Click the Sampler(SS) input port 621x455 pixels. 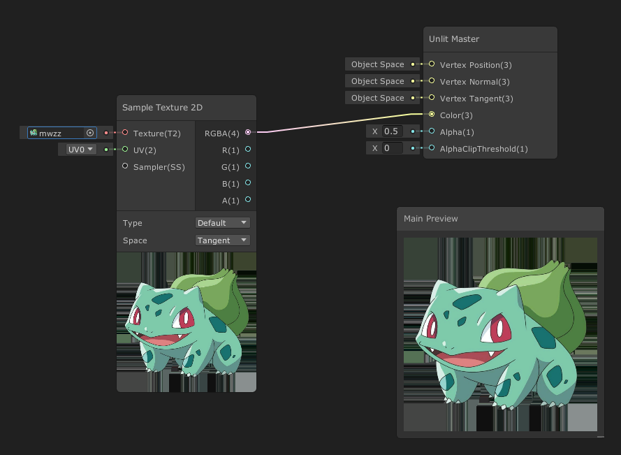tap(125, 167)
